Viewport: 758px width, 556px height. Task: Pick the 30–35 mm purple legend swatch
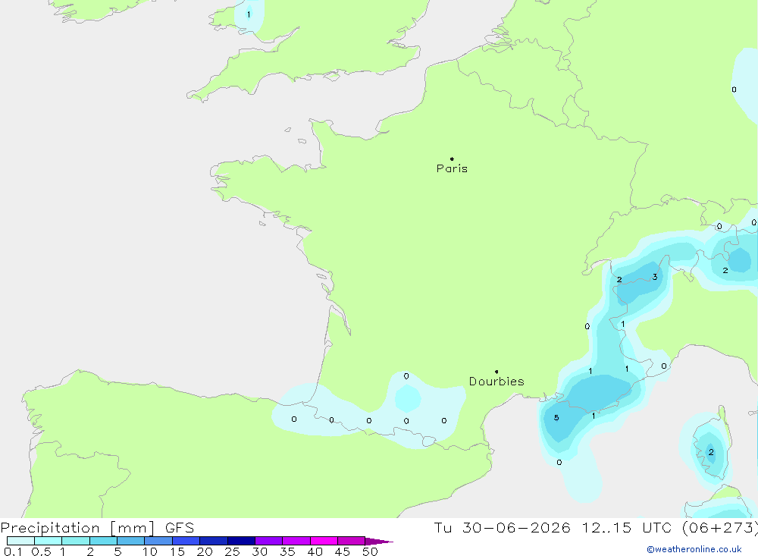(x=269, y=541)
